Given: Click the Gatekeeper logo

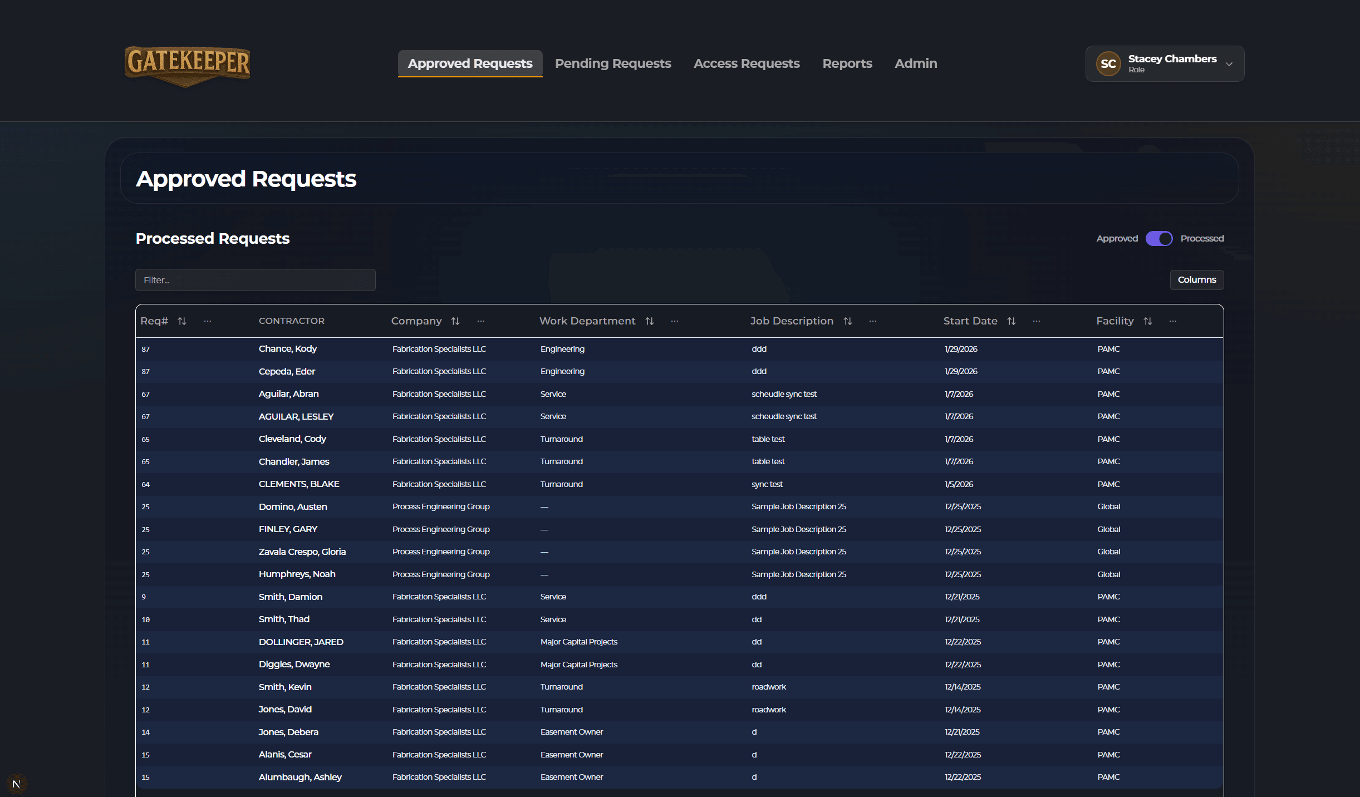Looking at the screenshot, I should (187, 66).
